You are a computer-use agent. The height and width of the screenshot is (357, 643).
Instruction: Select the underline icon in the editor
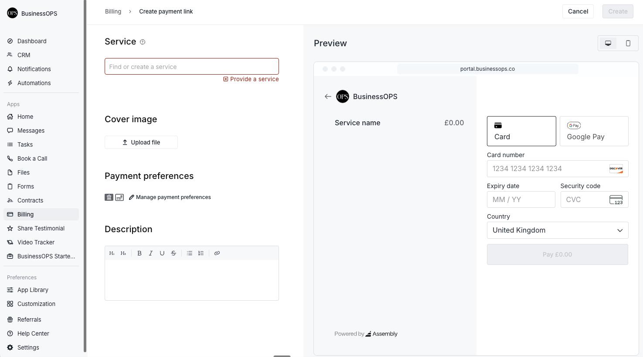pyautogui.click(x=162, y=253)
